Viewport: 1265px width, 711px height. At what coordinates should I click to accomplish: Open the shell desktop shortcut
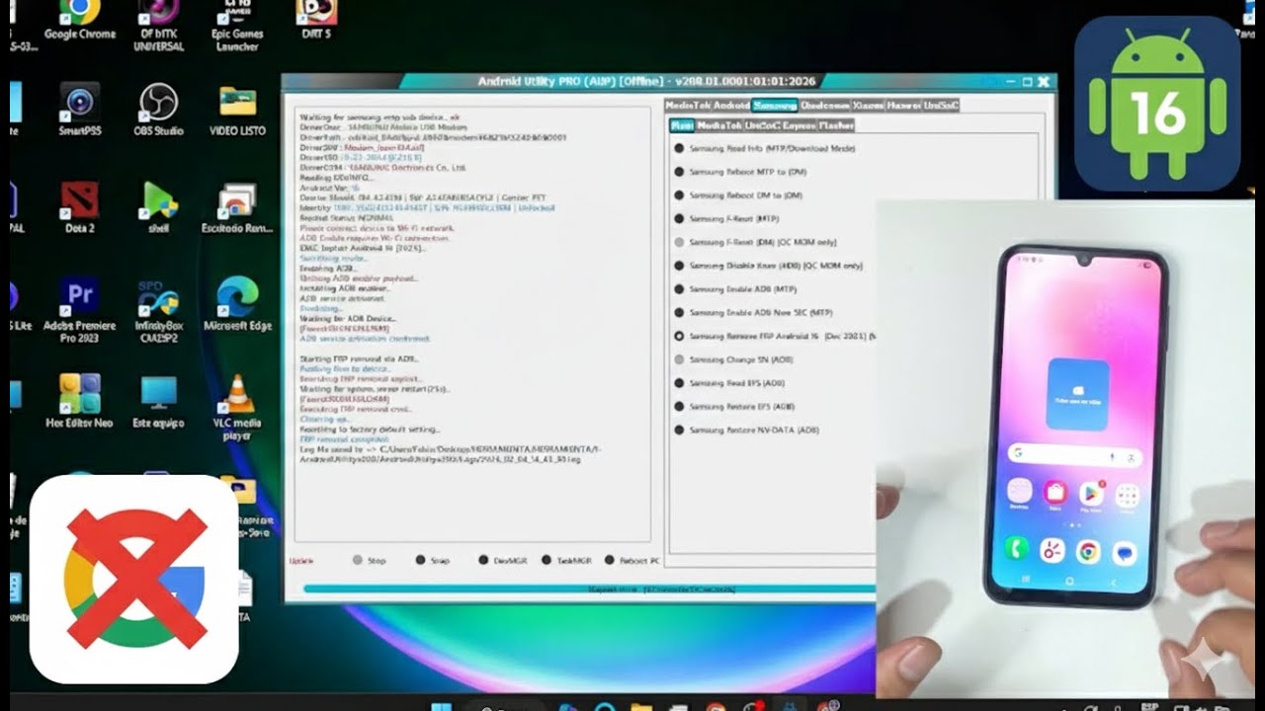(158, 206)
